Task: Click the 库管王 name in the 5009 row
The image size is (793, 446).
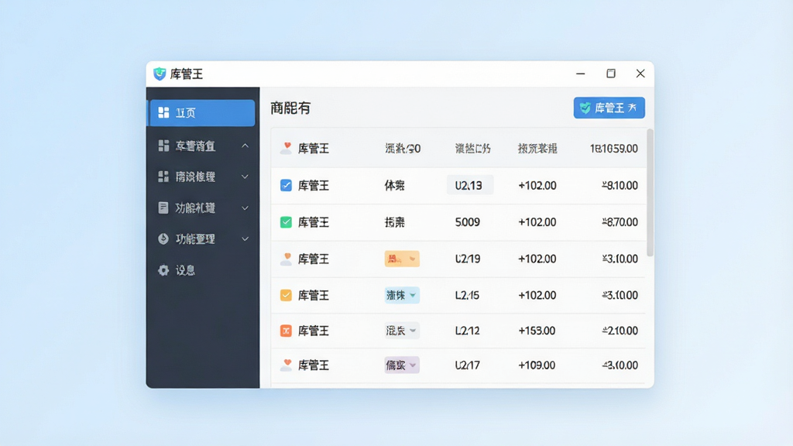Action: point(314,222)
